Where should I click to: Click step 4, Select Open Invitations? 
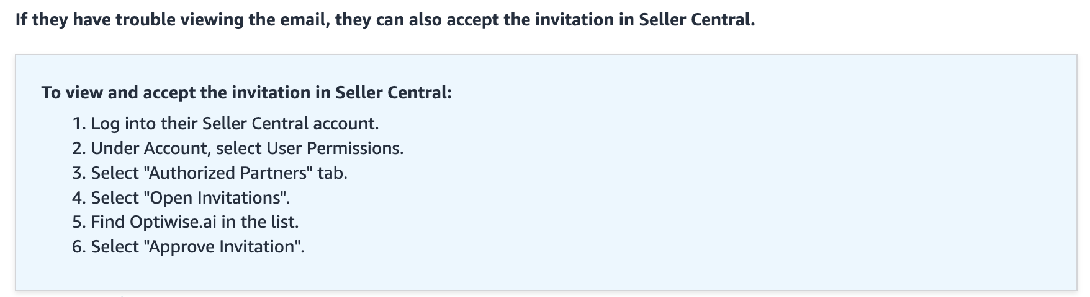click(x=190, y=198)
